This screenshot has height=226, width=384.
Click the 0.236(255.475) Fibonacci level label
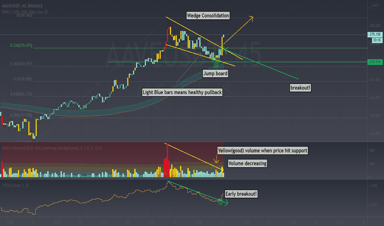[x=21, y=46]
